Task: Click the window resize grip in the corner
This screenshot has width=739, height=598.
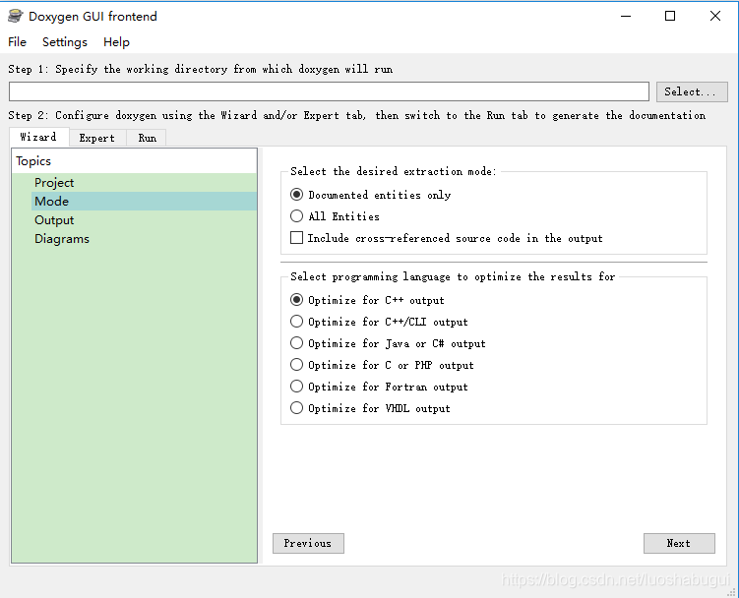Action: pyautogui.click(x=731, y=592)
